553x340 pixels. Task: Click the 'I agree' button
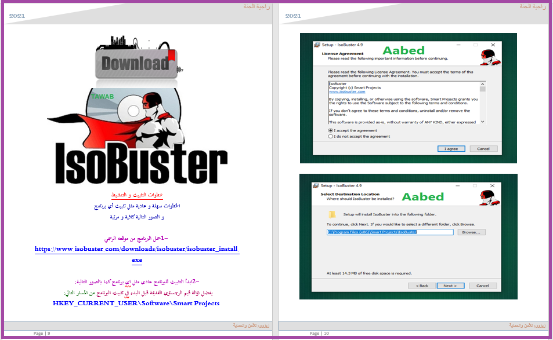[x=451, y=149]
